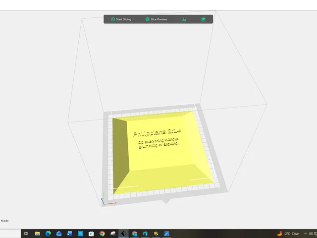The image size is (317, 238).
Task: Open Microsoft Store from the taskbar
Action: (91, 234)
